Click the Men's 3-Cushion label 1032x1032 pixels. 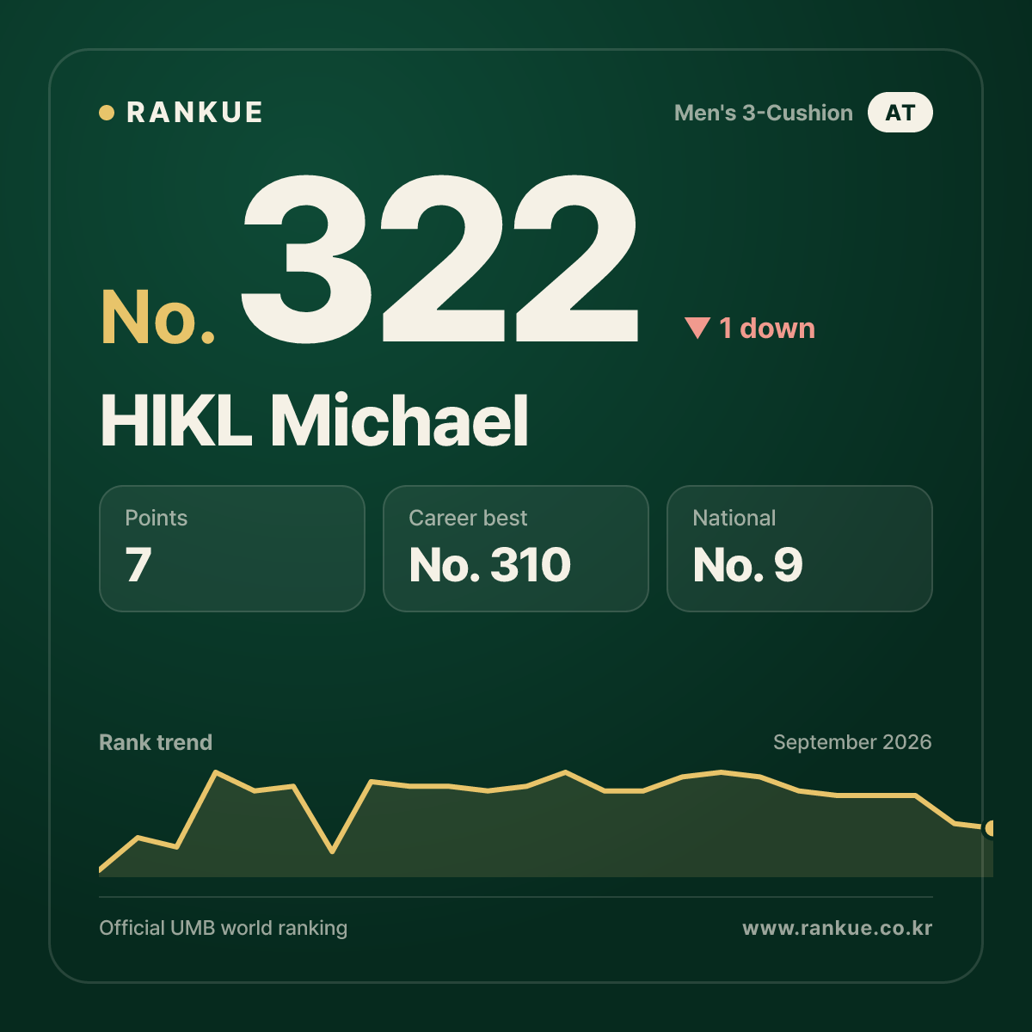coord(764,113)
